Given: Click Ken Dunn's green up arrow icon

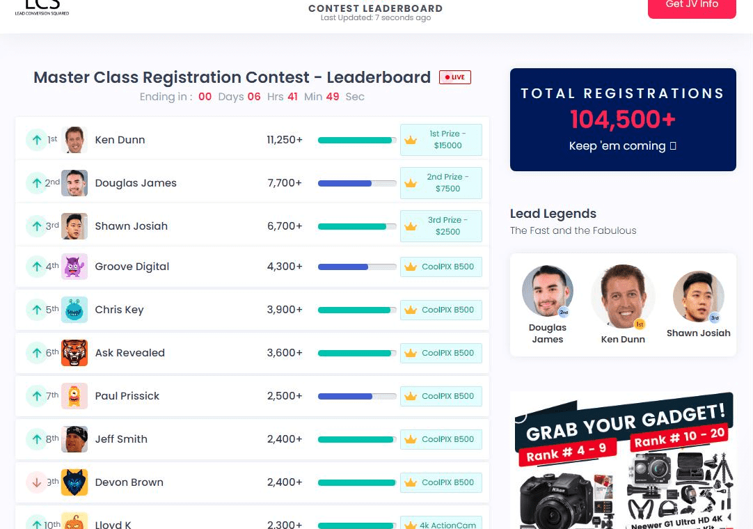Looking at the screenshot, I should pyautogui.click(x=36, y=140).
